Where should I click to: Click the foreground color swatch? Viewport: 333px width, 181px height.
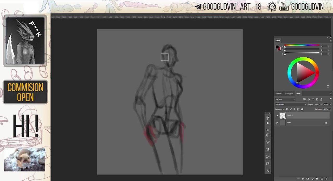click(x=277, y=47)
